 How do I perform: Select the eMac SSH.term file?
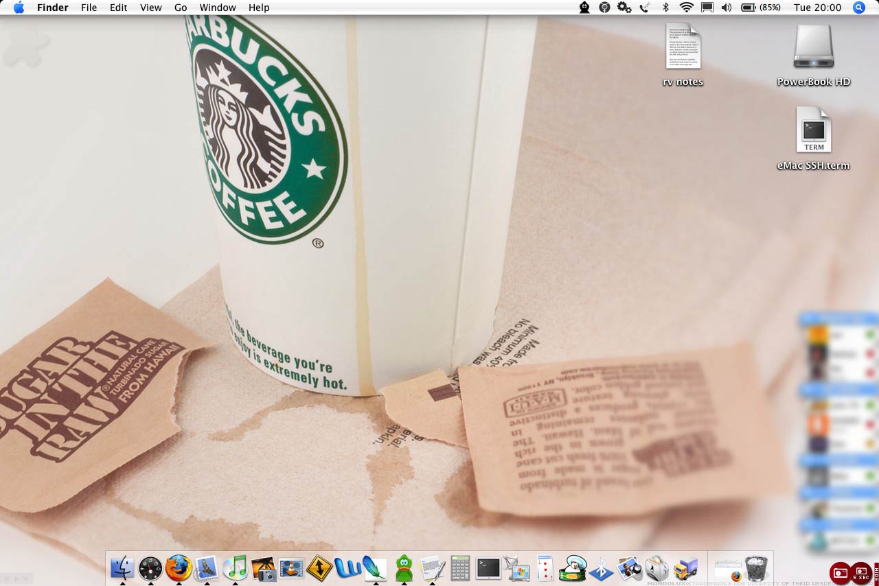pos(814,138)
